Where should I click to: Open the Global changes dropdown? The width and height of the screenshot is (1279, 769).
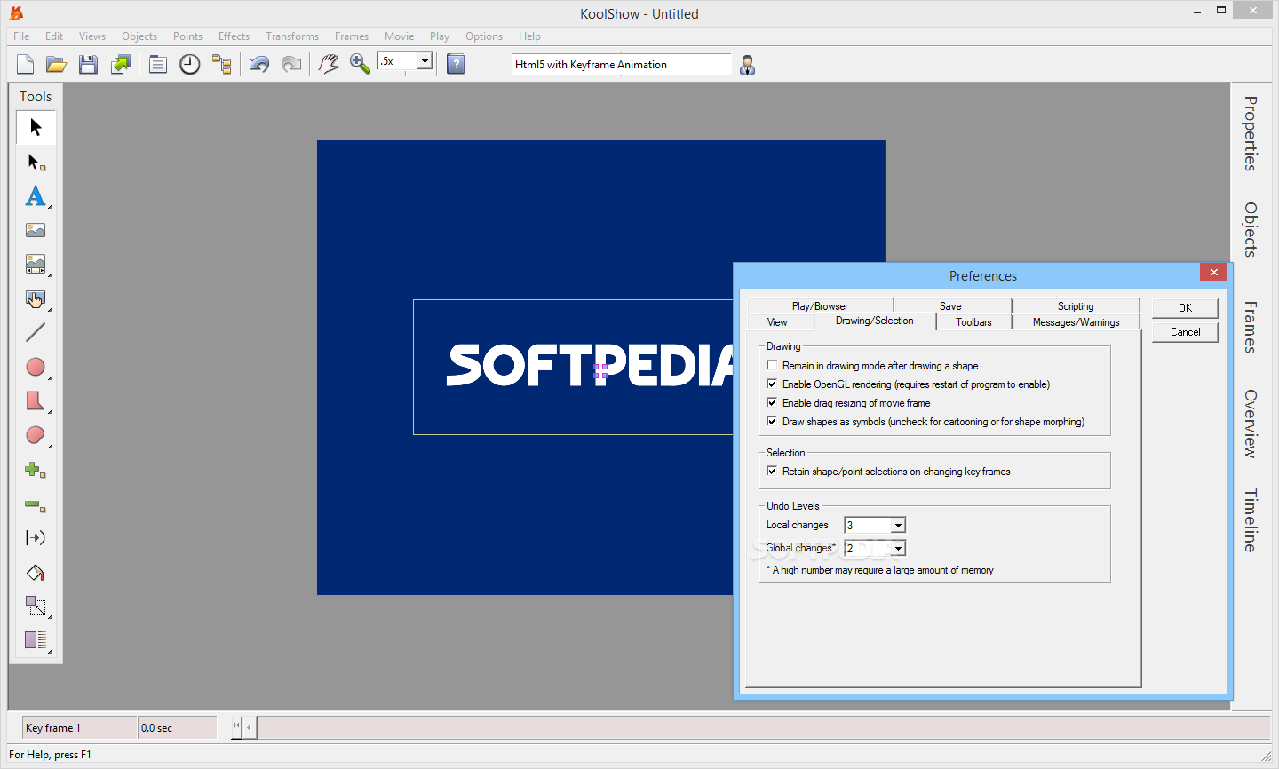(898, 548)
